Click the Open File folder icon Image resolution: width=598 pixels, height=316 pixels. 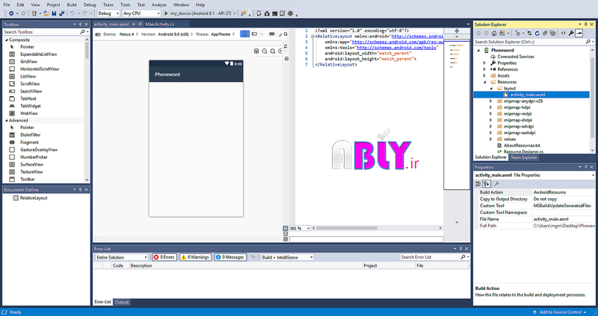click(x=46, y=13)
